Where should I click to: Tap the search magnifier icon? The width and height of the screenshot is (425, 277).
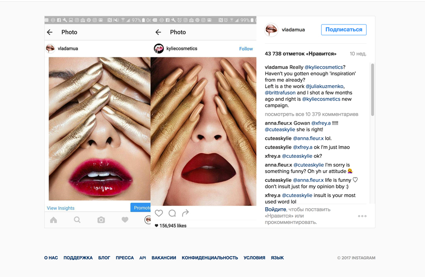pyautogui.click(x=77, y=220)
